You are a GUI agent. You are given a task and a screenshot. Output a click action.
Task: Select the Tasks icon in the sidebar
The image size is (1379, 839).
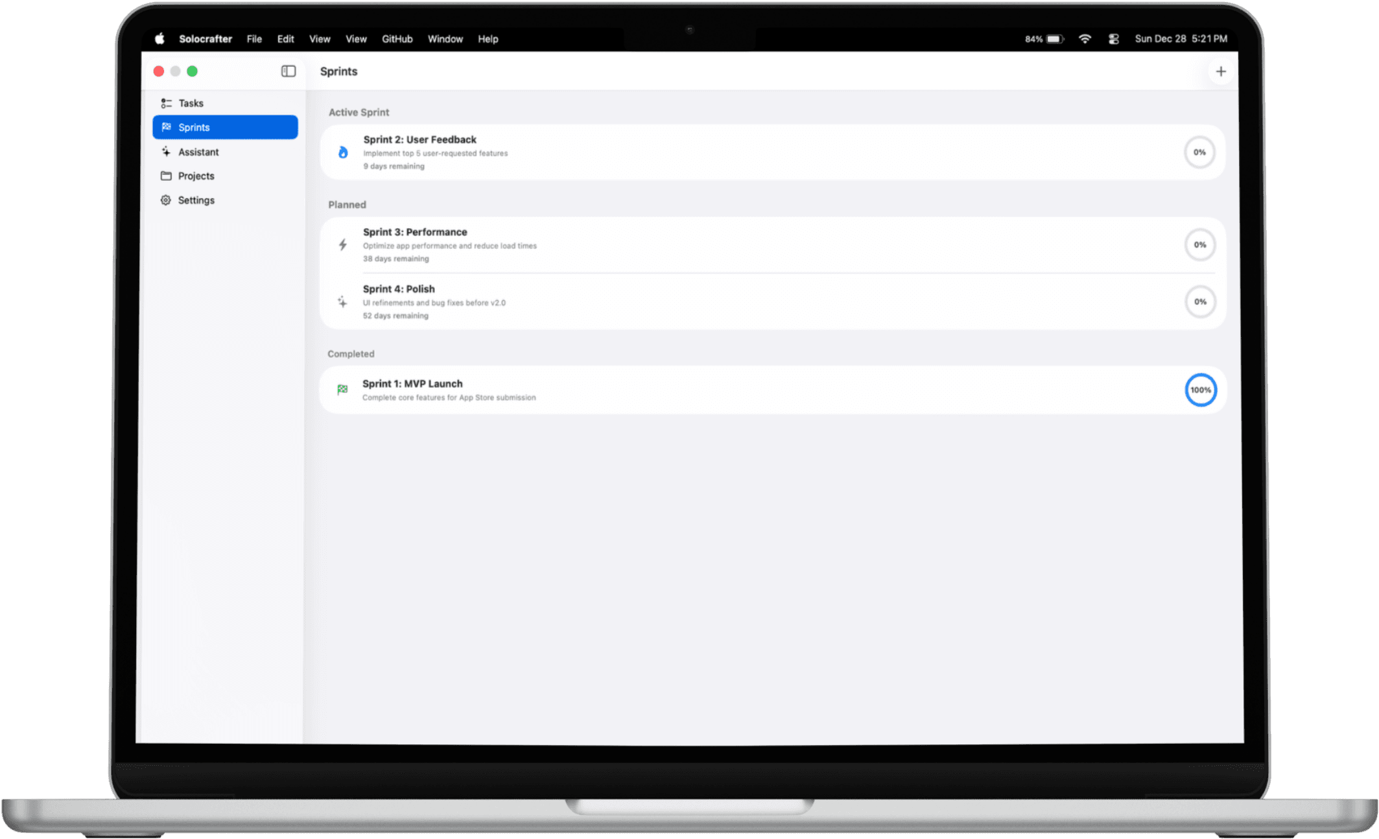click(x=166, y=102)
